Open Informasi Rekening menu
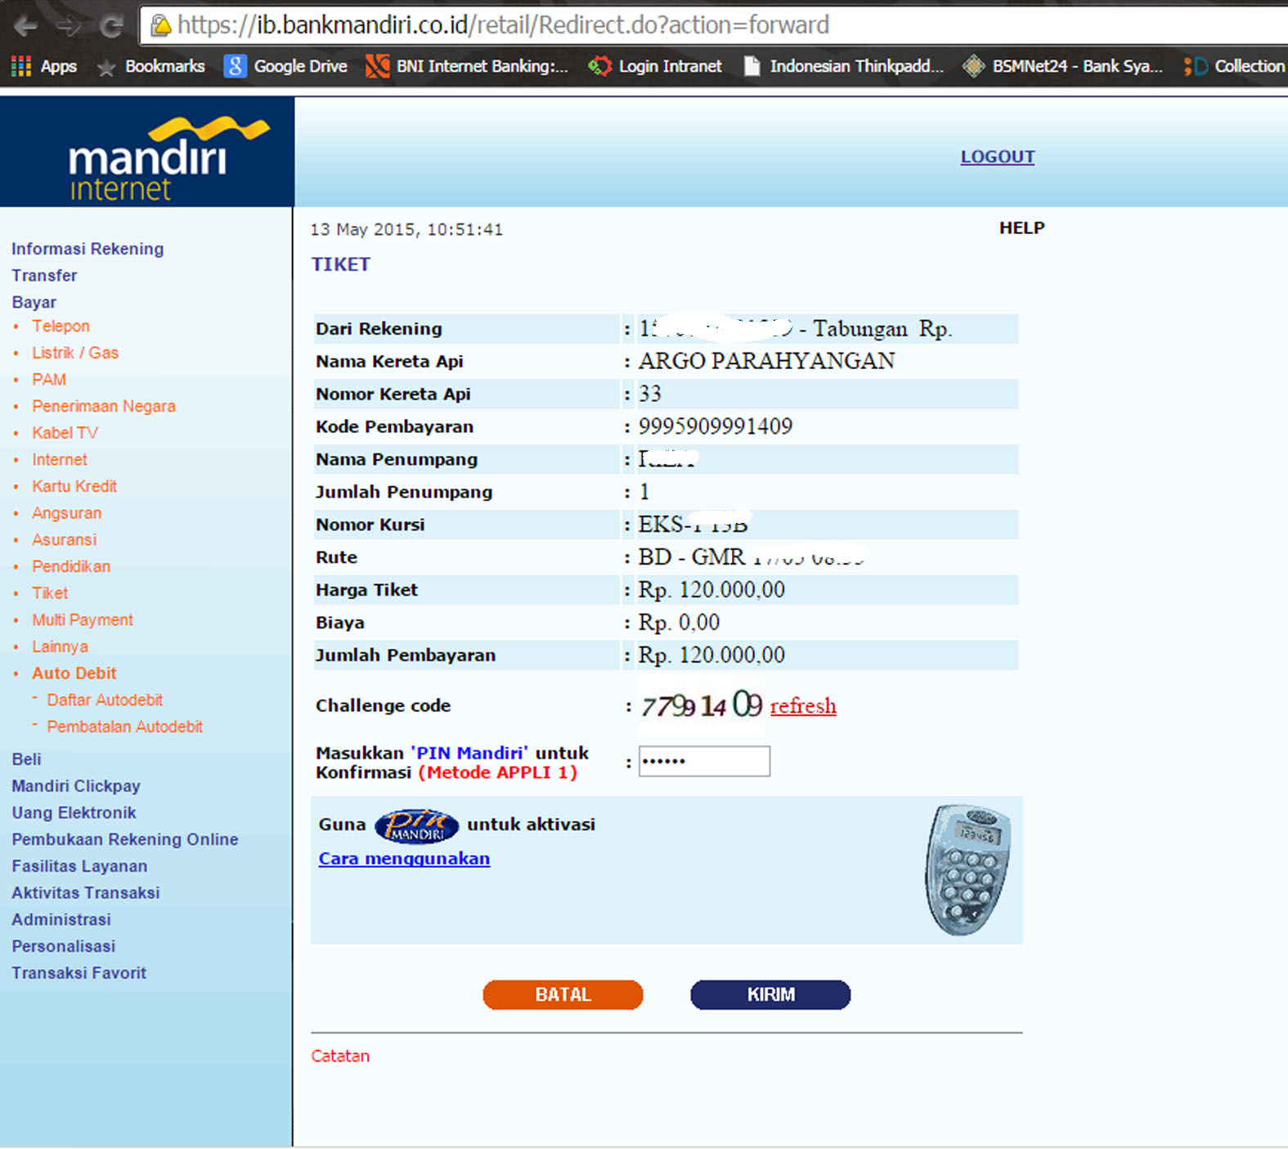The image size is (1288, 1149). pos(88,249)
